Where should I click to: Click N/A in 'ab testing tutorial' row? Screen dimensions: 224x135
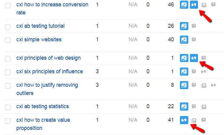pos(133,26)
